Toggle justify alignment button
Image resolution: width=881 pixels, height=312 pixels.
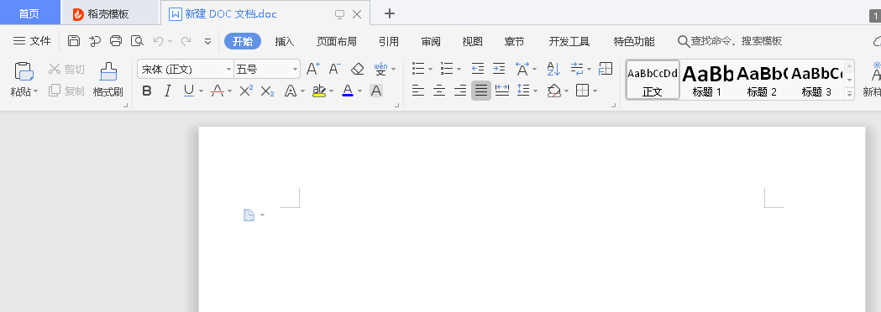coord(481,91)
